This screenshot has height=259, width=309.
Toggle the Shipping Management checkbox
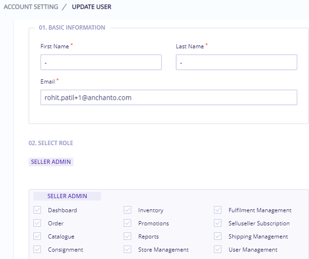(x=218, y=236)
